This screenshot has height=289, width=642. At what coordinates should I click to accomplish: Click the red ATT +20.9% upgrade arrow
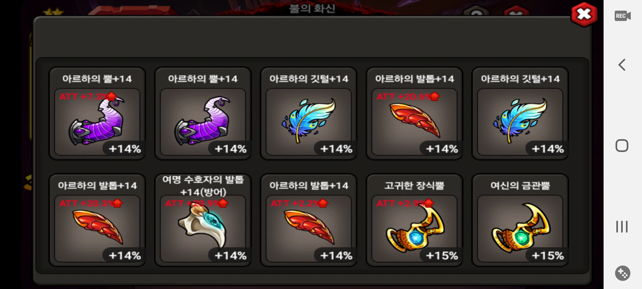tap(224, 203)
